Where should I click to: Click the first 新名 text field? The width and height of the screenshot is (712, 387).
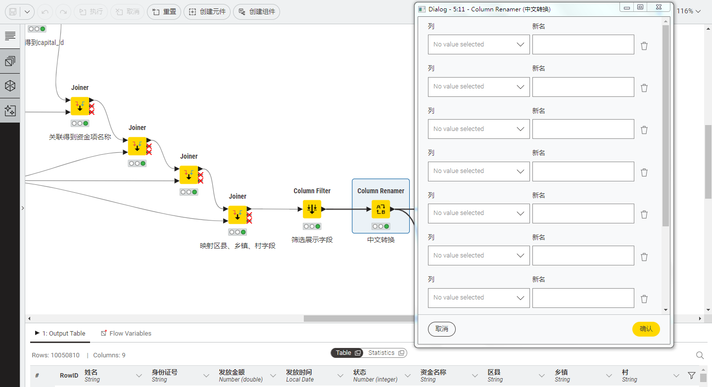pos(583,44)
